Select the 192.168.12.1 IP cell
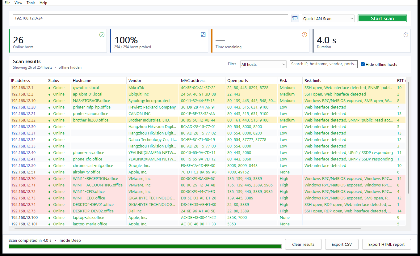 27,87
